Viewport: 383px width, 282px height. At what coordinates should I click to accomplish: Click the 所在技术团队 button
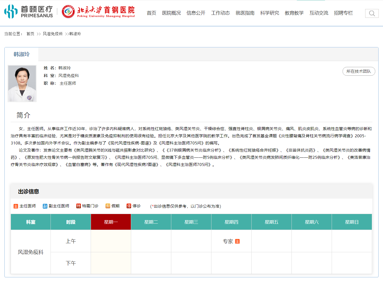pos(359,71)
